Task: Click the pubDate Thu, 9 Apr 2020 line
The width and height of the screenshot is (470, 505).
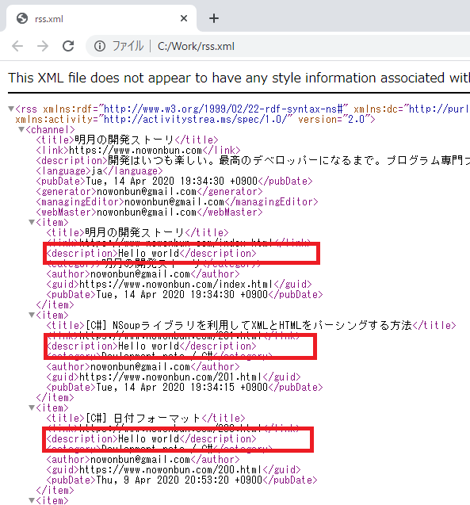Action: [182, 480]
